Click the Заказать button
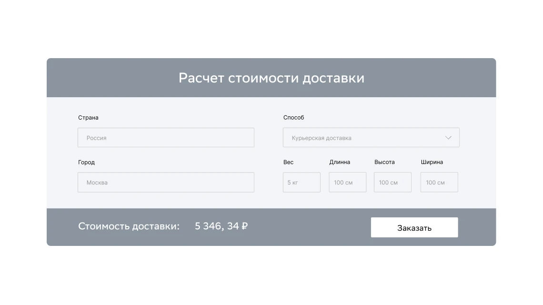 (414, 227)
